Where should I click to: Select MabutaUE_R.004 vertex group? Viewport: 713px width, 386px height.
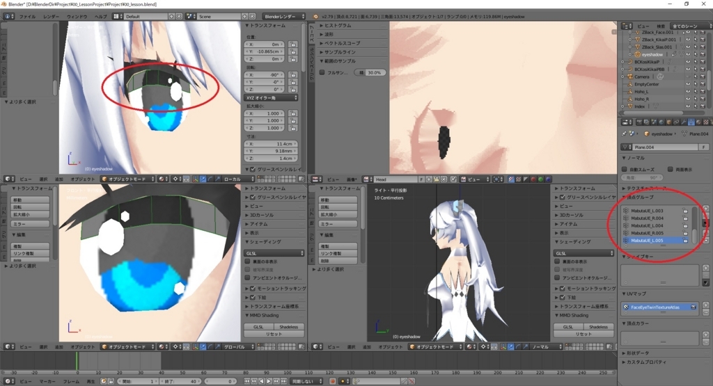tap(655, 218)
